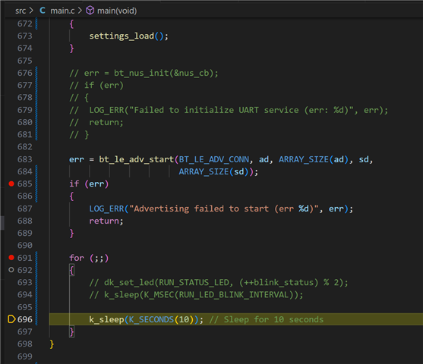Open the src breadcrumb folder

point(21,11)
